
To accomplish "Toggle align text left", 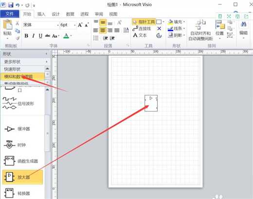I will (x=96, y=30).
